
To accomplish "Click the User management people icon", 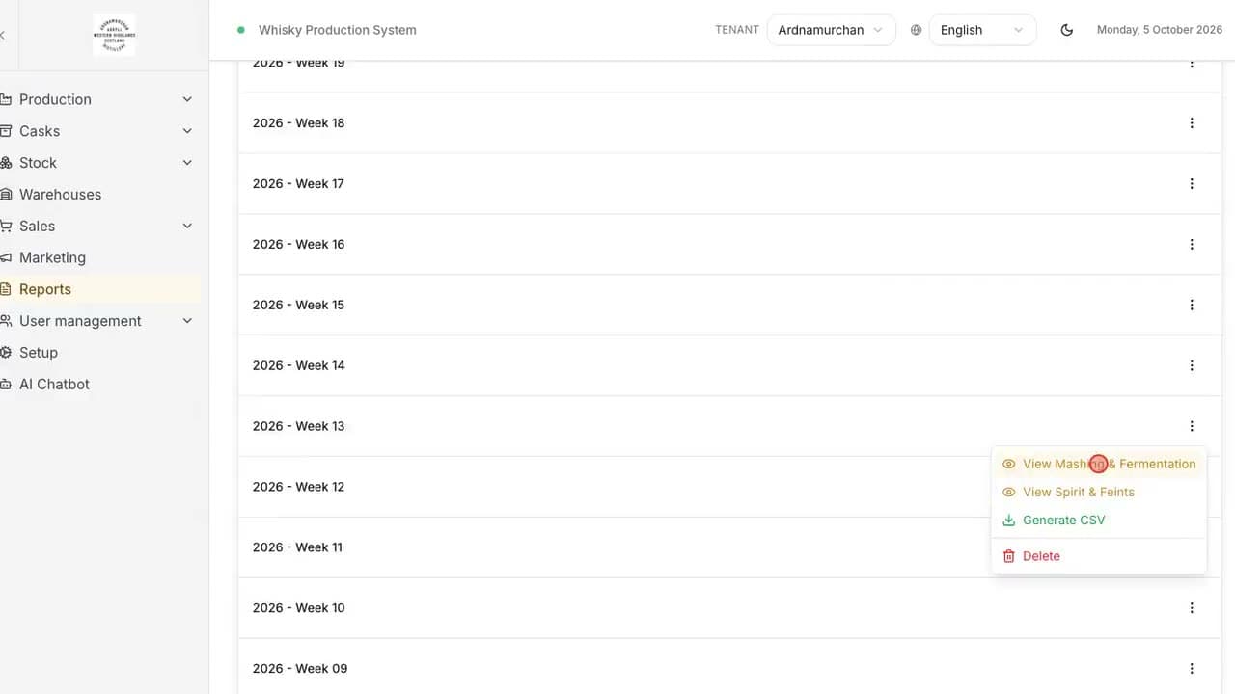I will (x=5, y=321).
